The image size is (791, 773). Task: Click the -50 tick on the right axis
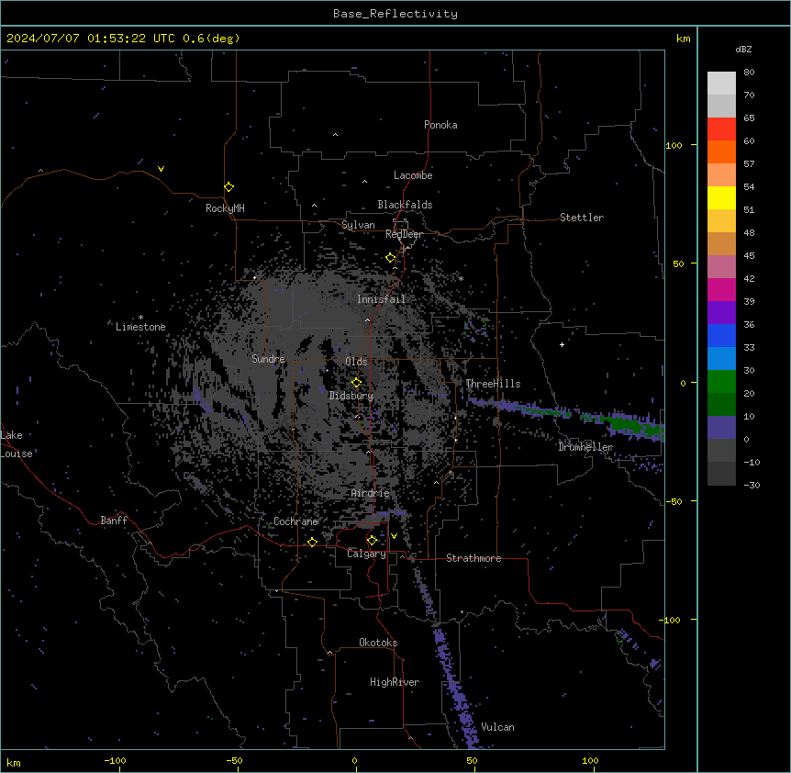click(674, 501)
